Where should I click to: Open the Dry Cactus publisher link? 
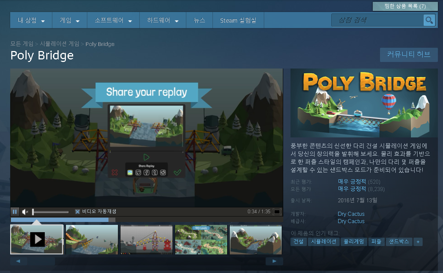[x=351, y=221]
